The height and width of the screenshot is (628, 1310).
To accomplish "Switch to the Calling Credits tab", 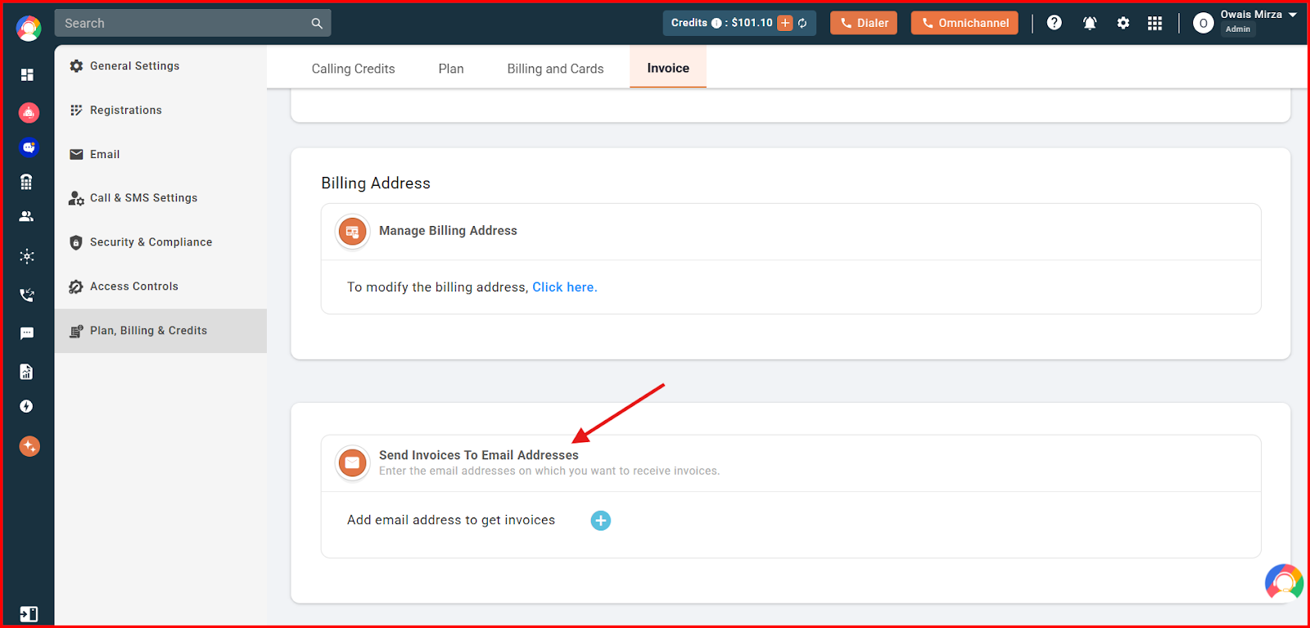I will click(353, 69).
